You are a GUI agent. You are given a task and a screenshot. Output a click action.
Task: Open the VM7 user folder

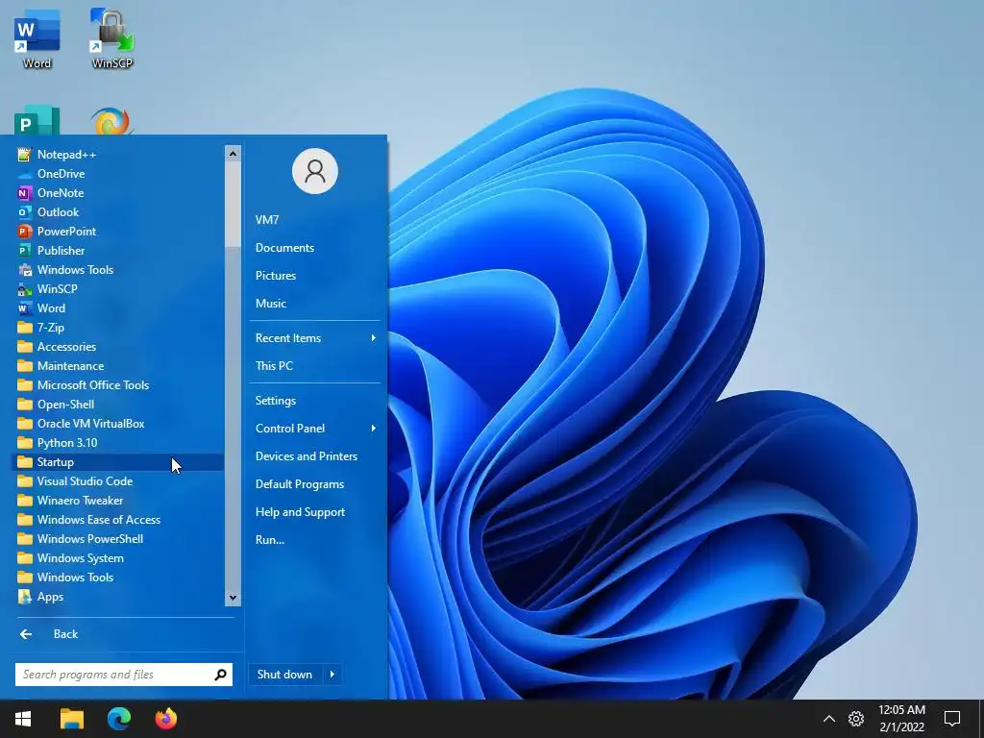(x=315, y=220)
